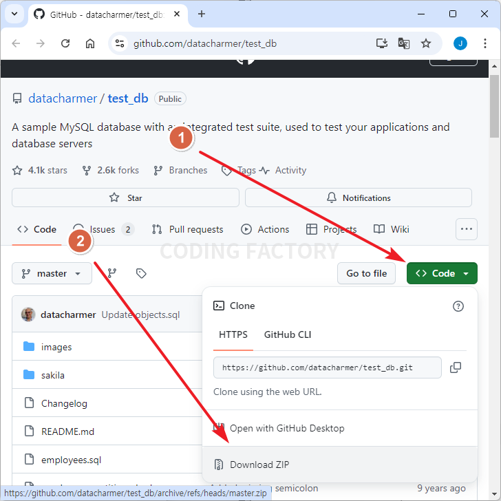Bookmark this page with the star icon

[425, 43]
